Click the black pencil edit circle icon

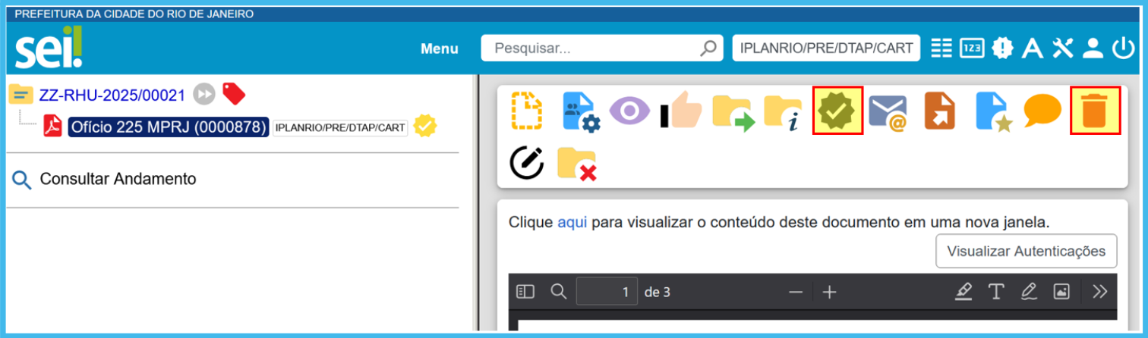pyautogui.click(x=527, y=163)
